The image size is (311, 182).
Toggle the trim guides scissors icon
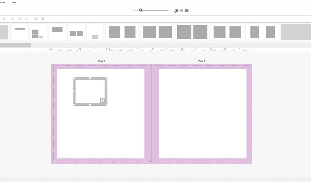(x=176, y=11)
